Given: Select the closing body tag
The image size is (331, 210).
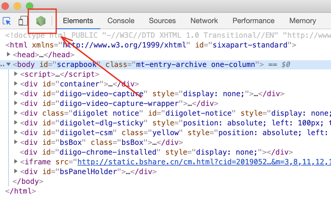Looking at the screenshot, I should (28, 181).
